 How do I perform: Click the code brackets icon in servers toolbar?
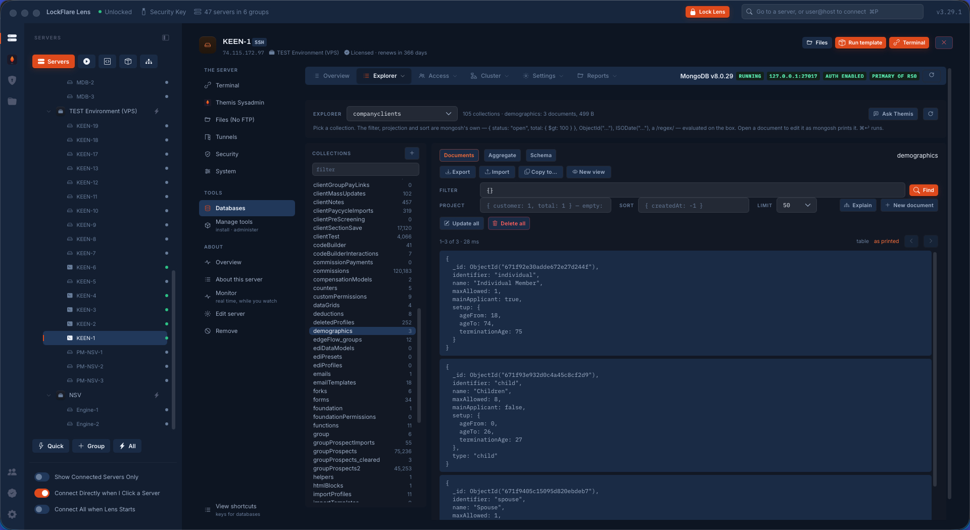pyautogui.click(x=107, y=62)
